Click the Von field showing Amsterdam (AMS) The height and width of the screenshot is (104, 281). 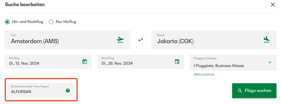pos(61,40)
